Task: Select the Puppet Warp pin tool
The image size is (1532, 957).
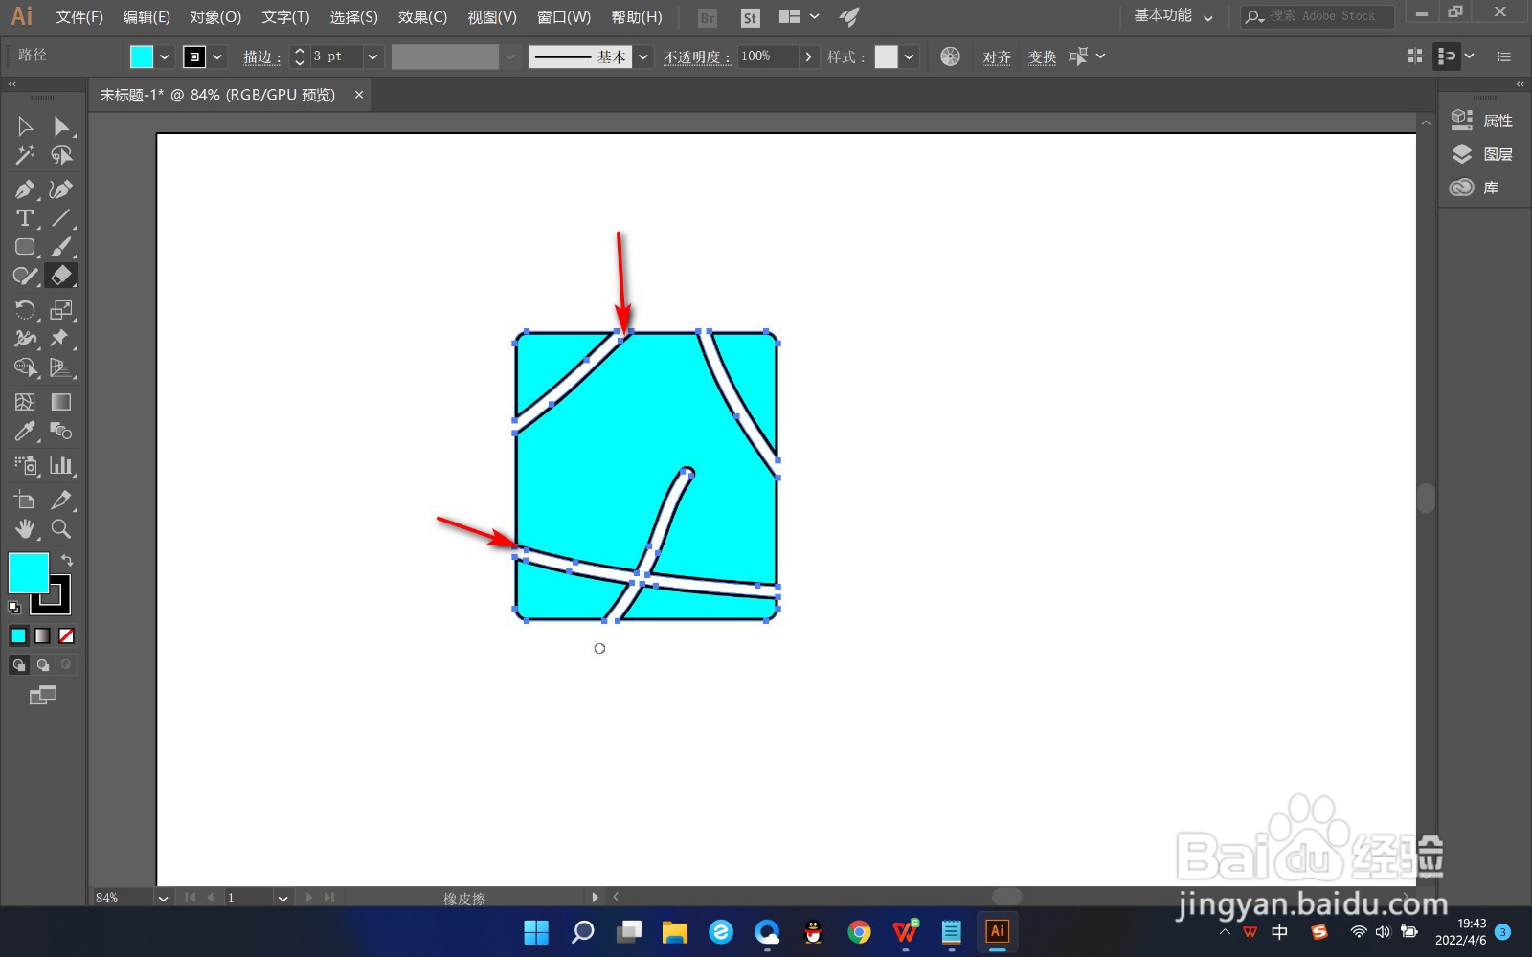Action: point(61,339)
